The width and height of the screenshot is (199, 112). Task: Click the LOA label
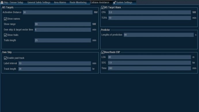(104, 57)
